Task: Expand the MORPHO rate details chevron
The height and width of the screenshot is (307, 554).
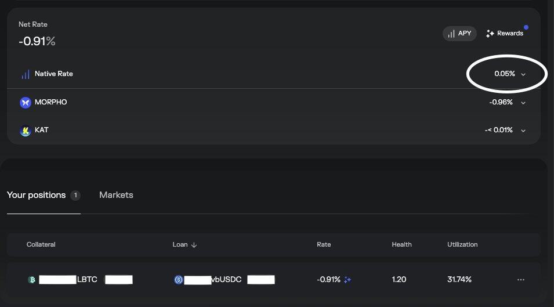Action: tap(523, 103)
